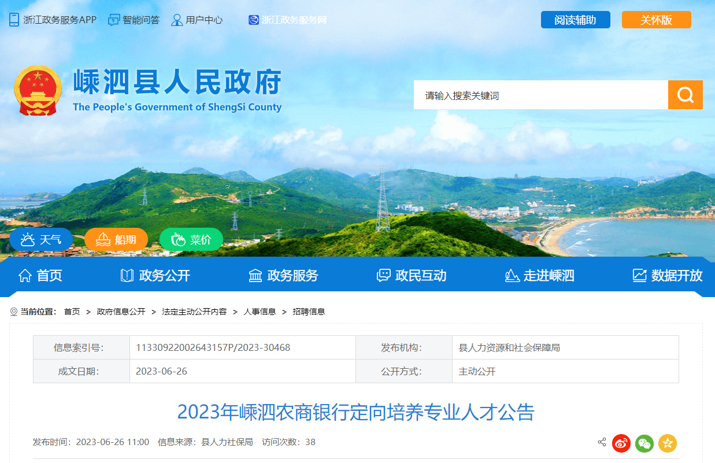Open 浙江政务服务APP link
715x463 pixels.
53,20
